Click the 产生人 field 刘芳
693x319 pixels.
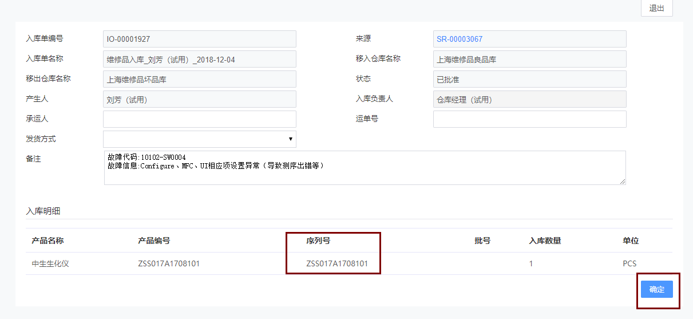199,99
